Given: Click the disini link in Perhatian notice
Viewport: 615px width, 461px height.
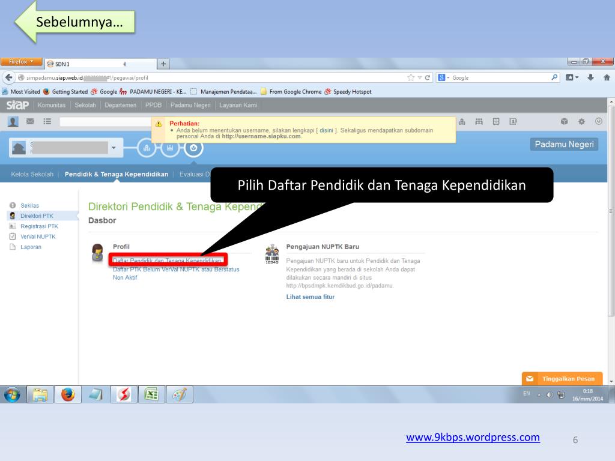Looking at the screenshot, I should 326,130.
